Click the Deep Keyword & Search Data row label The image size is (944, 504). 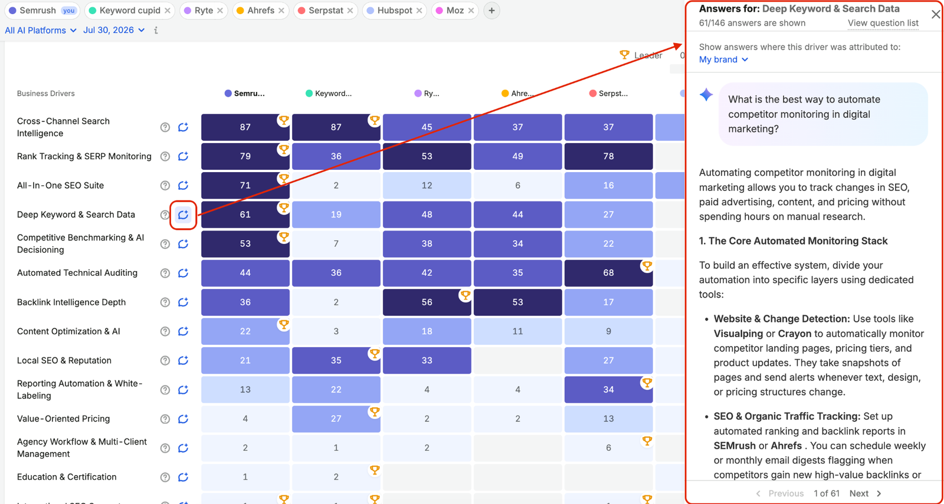pos(76,215)
